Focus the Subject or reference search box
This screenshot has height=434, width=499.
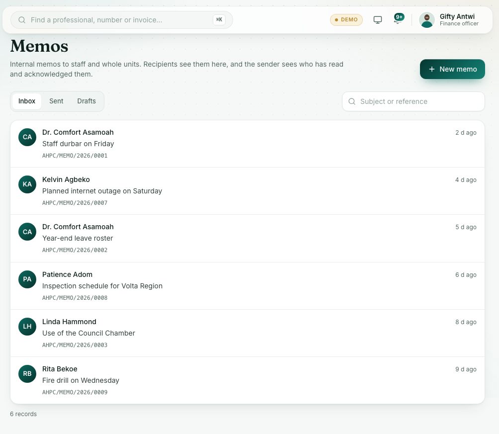[x=414, y=101]
